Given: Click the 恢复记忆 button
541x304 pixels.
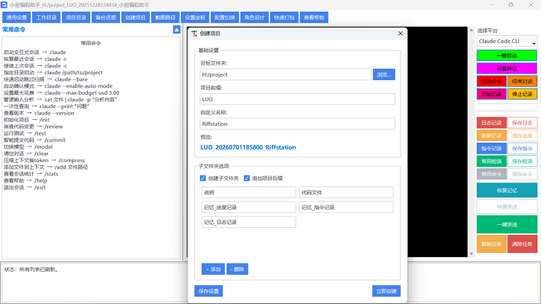Looking at the screenshot, I should 507,190.
